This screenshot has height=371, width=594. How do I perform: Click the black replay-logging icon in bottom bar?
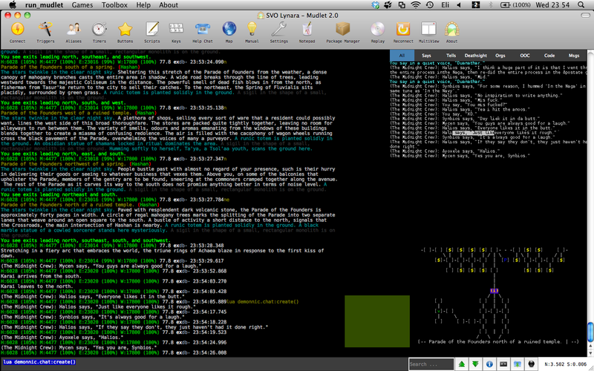pos(503,364)
